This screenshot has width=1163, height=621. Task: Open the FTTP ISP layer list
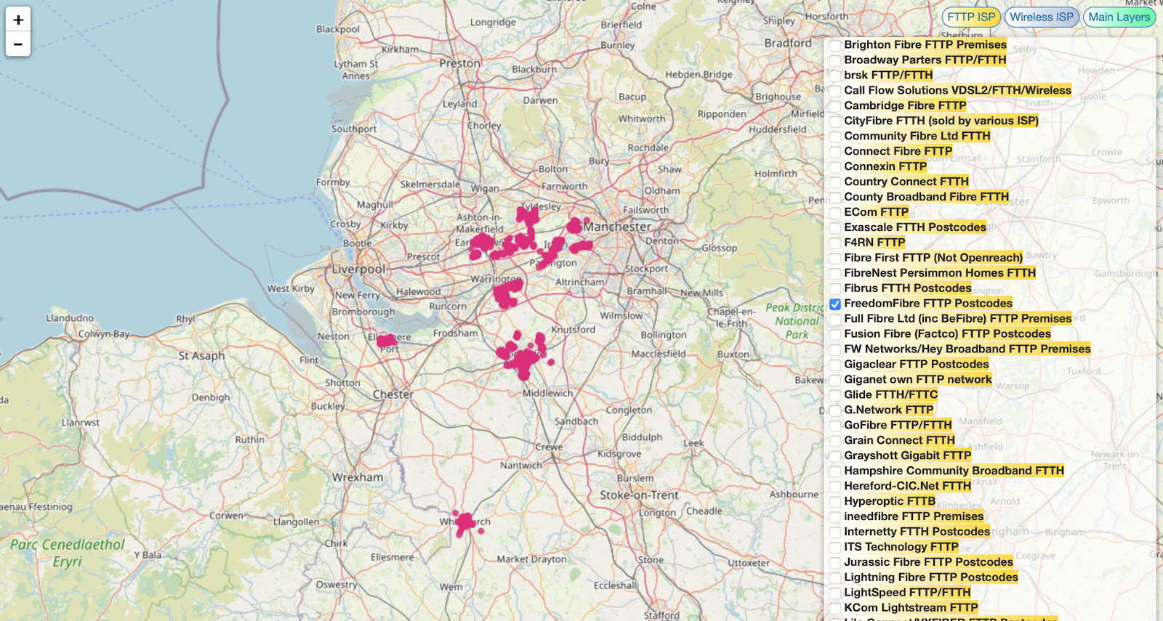click(x=970, y=17)
